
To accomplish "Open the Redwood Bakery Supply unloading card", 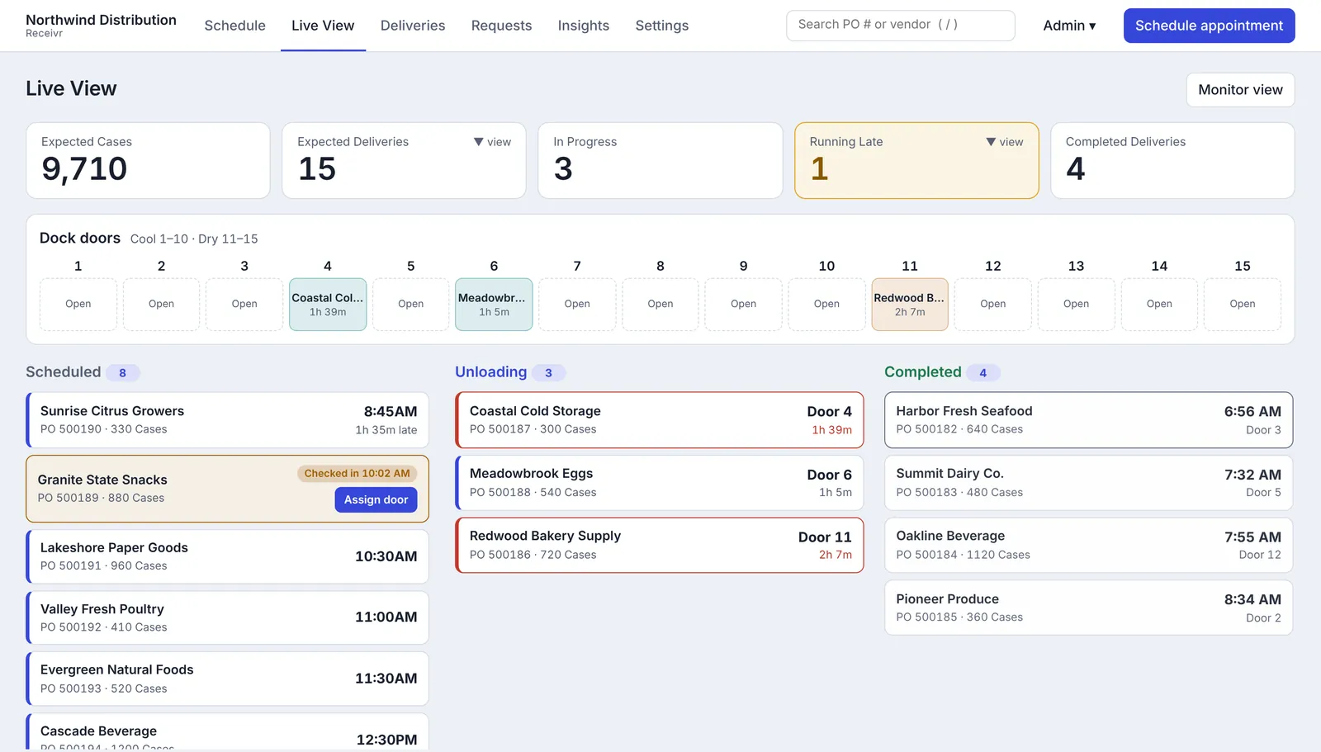I will pyautogui.click(x=660, y=545).
